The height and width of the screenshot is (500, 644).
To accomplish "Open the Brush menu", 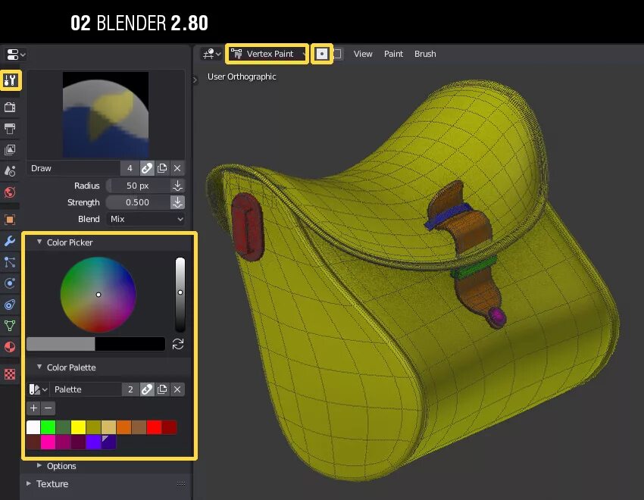I will click(425, 54).
